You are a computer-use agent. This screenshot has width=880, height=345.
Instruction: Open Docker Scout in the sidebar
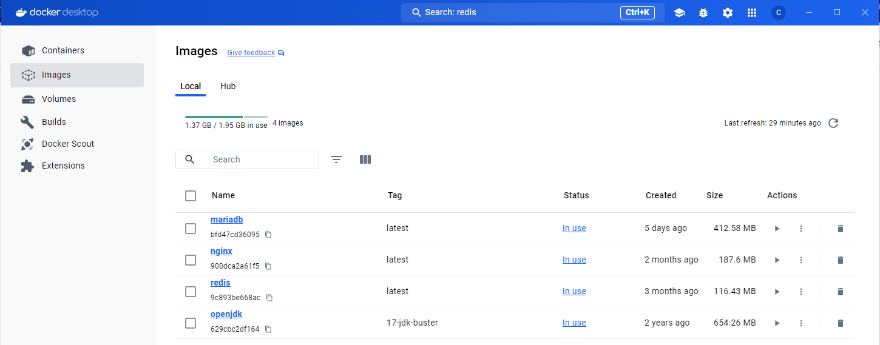(77, 144)
